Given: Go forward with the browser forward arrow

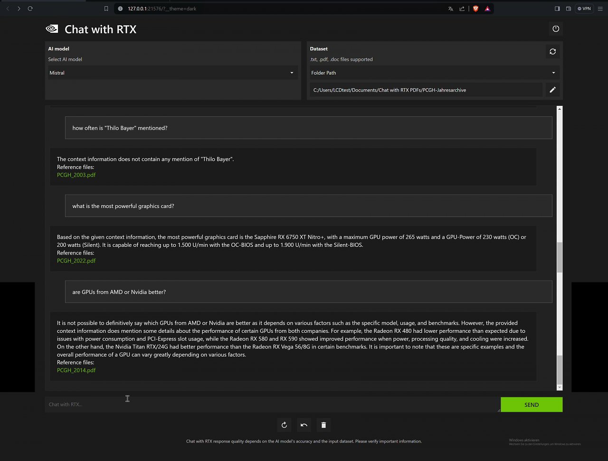Looking at the screenshot, I should point(19,9).
